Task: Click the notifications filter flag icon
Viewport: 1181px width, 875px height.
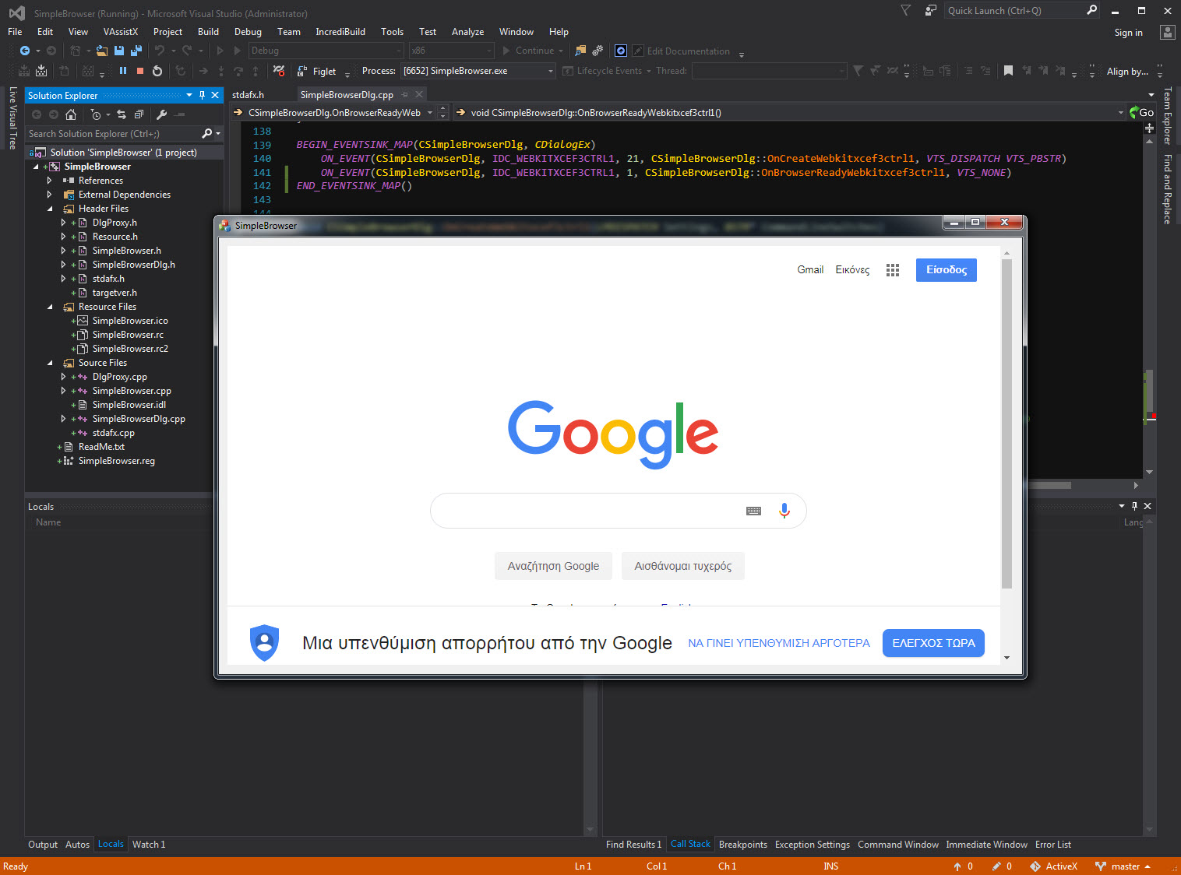Action: coord(905,10)
